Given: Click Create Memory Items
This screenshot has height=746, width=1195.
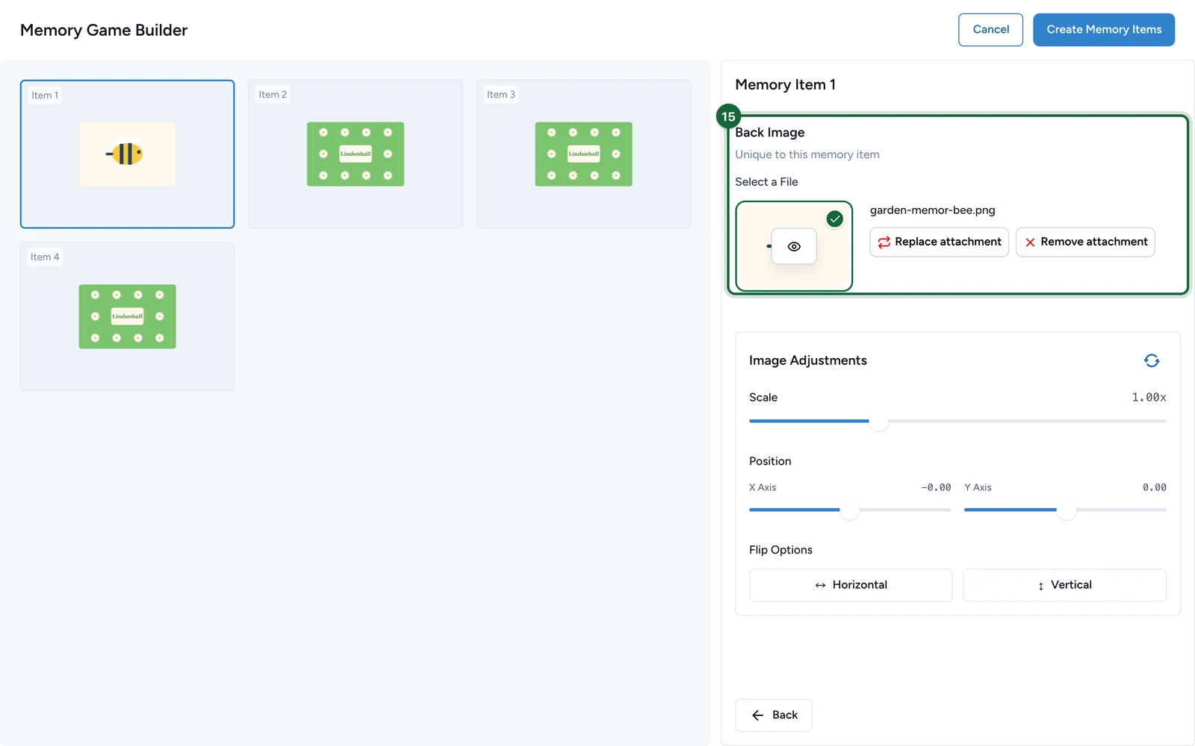Looking at the screenshot, I should tap(1104, 30).
